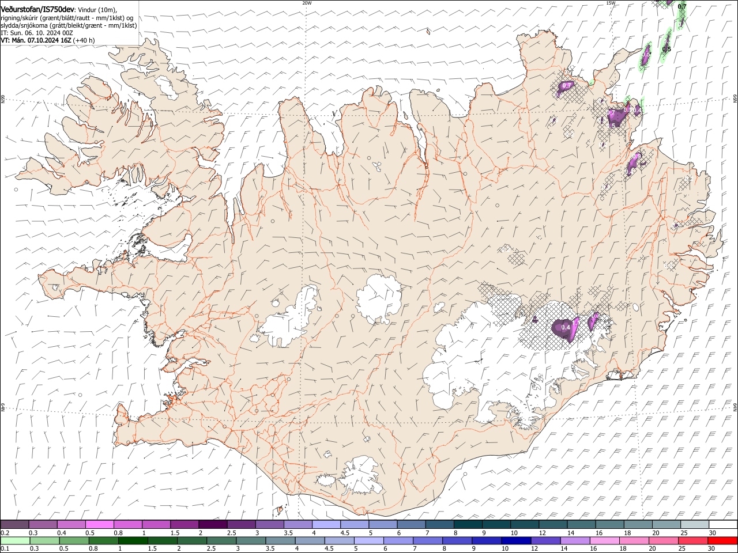The image size is (738, 553).
Task: Click the lavender snow swatch between 4 and 4.5
Action: (x=326, y=524)
